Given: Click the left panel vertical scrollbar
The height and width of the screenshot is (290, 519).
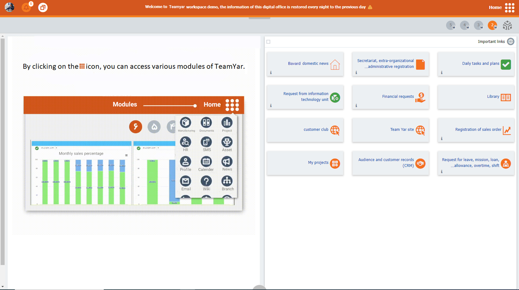Looking at the screenshot, I should [x=2, y=151].
